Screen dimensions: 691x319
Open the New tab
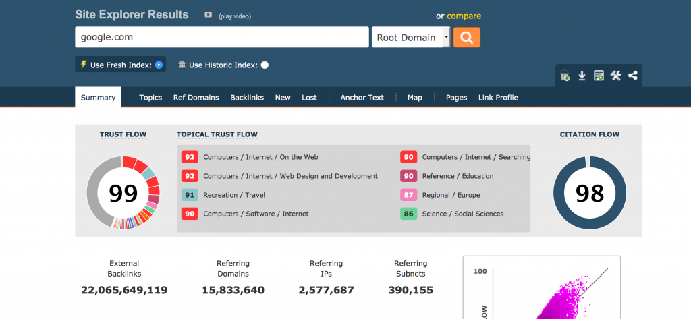coord(283,97)
